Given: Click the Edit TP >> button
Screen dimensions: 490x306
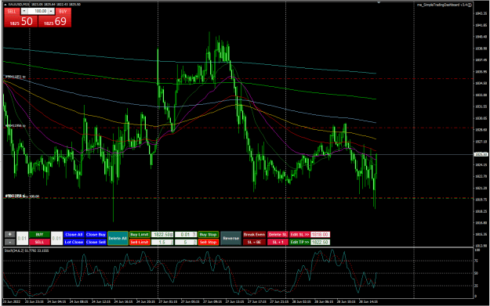Looking at the screenshot, I should tap(299, 242).
